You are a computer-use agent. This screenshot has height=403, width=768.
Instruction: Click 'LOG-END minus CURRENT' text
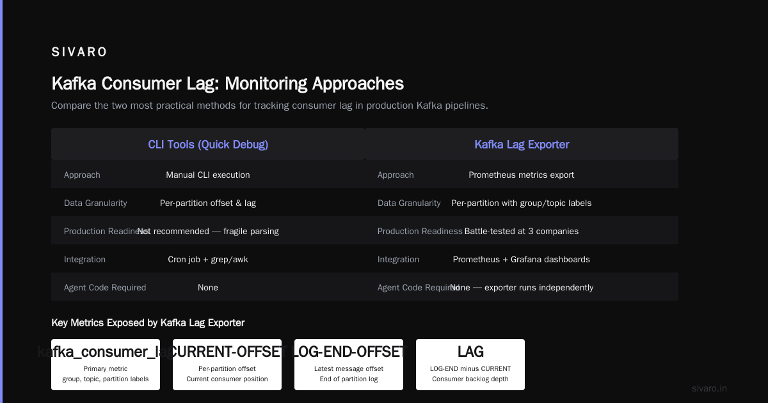tap(470, 369)
